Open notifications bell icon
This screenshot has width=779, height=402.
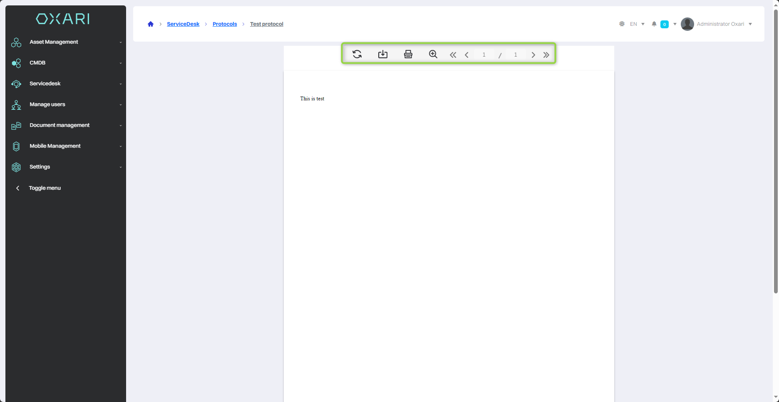654,24
